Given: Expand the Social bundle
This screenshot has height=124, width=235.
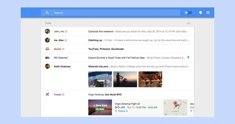Looking at the screenshot, I should [x=118, y=49].
